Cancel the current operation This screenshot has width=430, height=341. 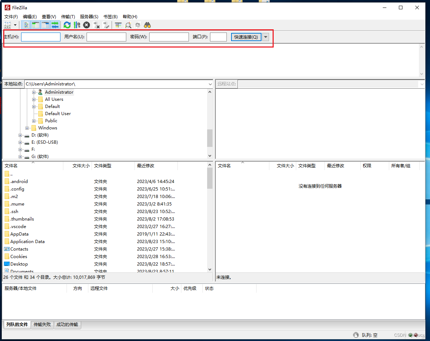click(87, 25)
